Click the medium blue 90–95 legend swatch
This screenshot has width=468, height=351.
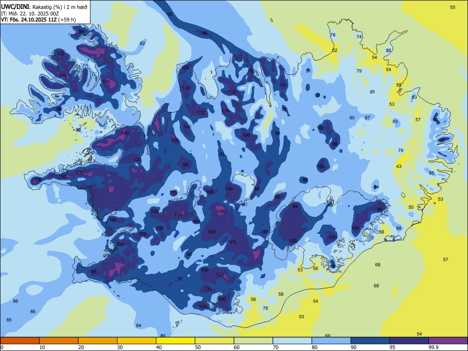tap(370, 341)
